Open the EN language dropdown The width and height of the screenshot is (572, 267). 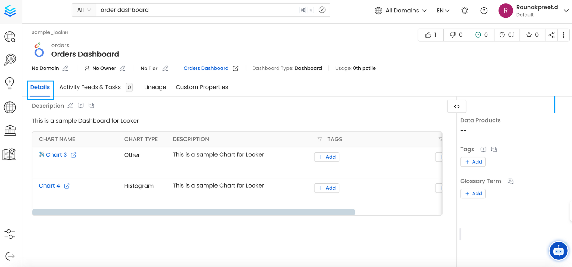coord(443,11)
